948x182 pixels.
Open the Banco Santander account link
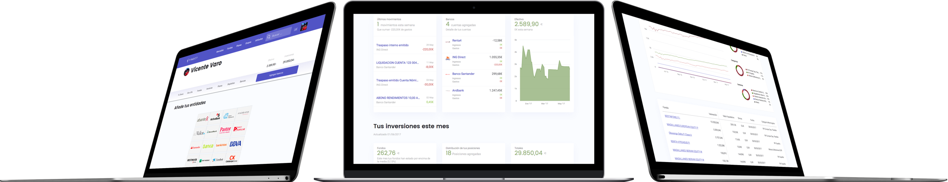(463, 74)
